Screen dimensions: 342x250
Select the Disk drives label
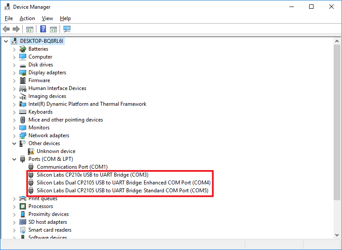(x=41, y=65)
